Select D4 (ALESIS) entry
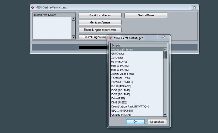 tap(137, 98)
